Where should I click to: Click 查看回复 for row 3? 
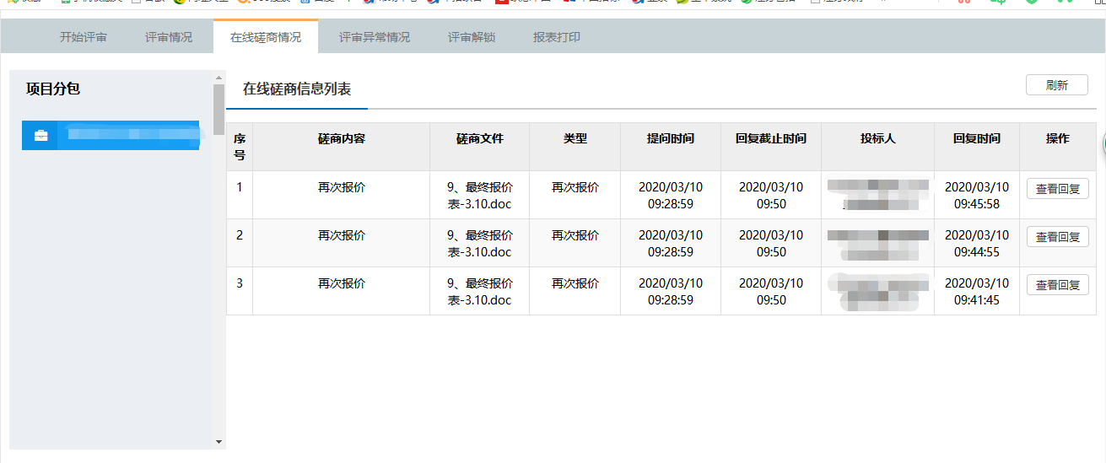1057,285
